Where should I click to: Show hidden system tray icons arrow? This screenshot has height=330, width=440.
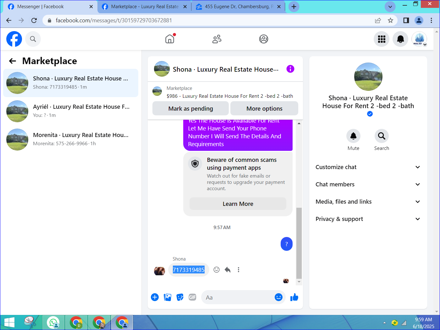(x=384, y=323)
